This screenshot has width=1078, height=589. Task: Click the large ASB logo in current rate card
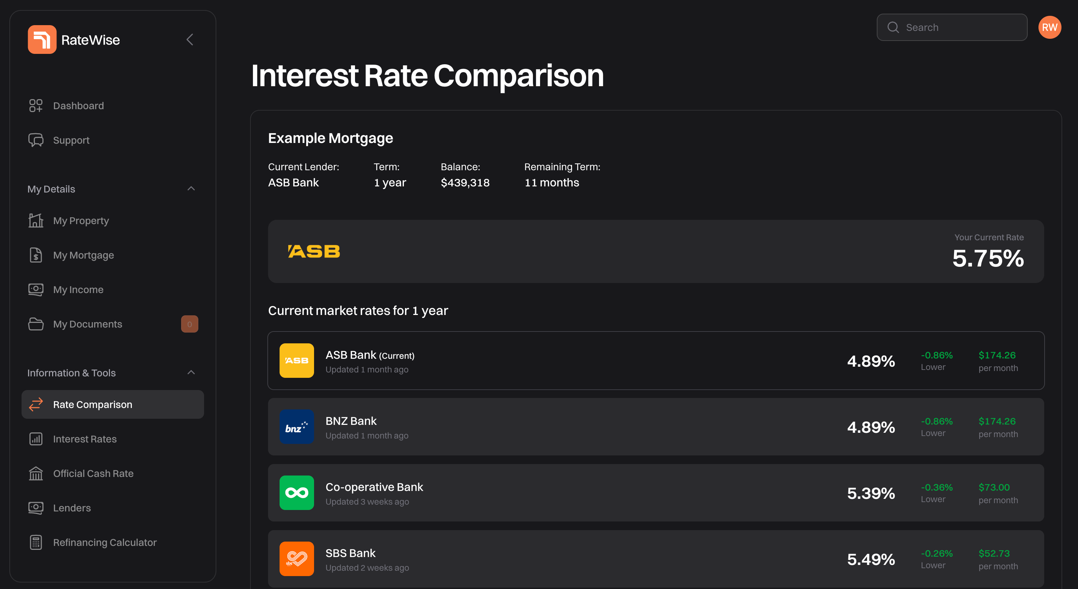314,251
